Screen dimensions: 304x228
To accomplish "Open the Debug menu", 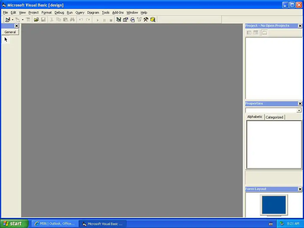I will (x=59, y=12).
